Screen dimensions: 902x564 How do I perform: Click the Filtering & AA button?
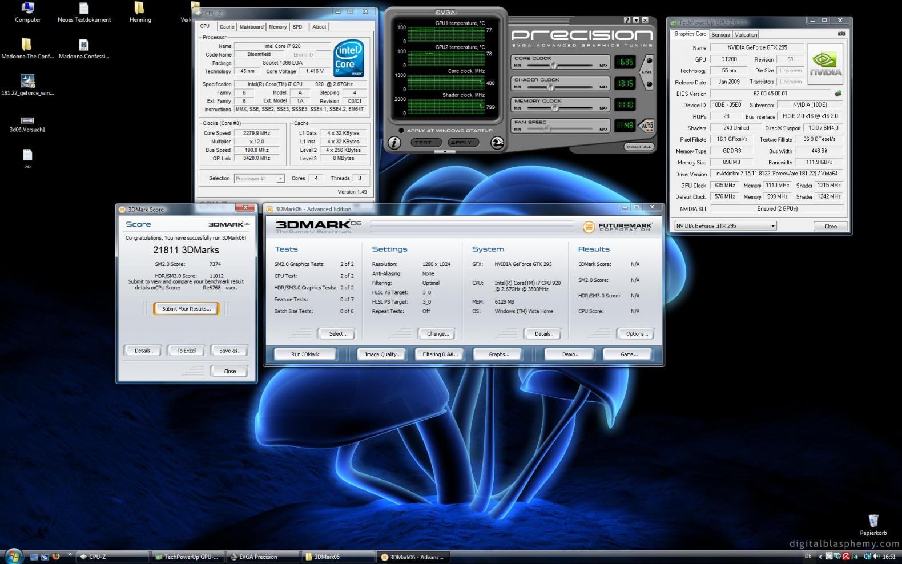pyautogui.click(x=440, y=354)
